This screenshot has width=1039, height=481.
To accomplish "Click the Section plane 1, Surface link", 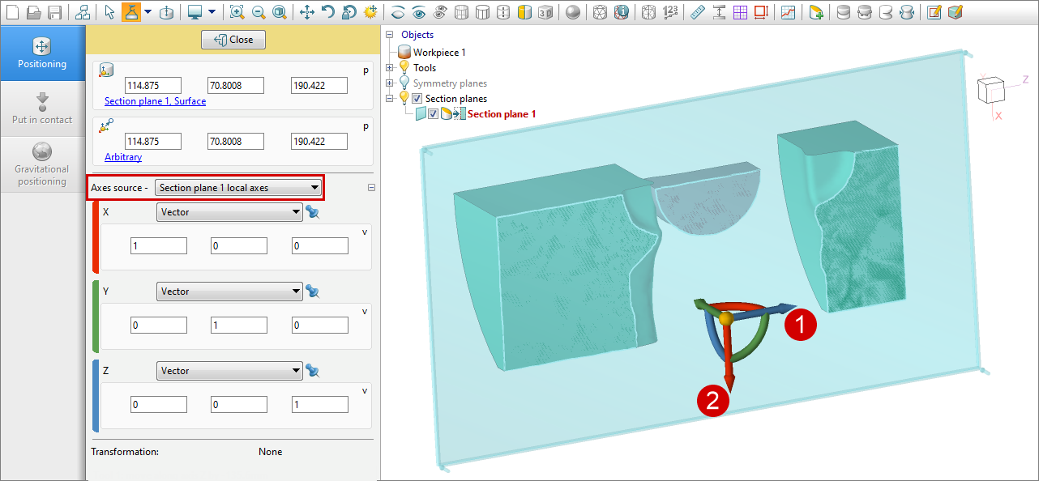I will coord(155,101).
